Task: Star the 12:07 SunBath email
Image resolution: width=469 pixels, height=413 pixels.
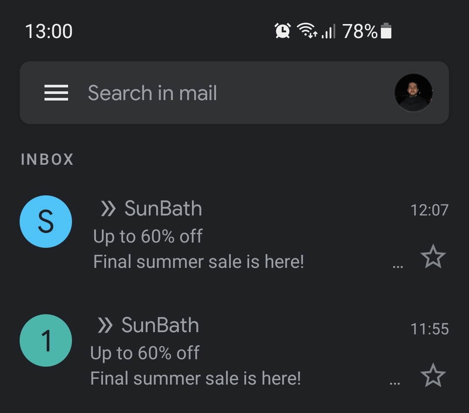Action: [x=433, y=257]
